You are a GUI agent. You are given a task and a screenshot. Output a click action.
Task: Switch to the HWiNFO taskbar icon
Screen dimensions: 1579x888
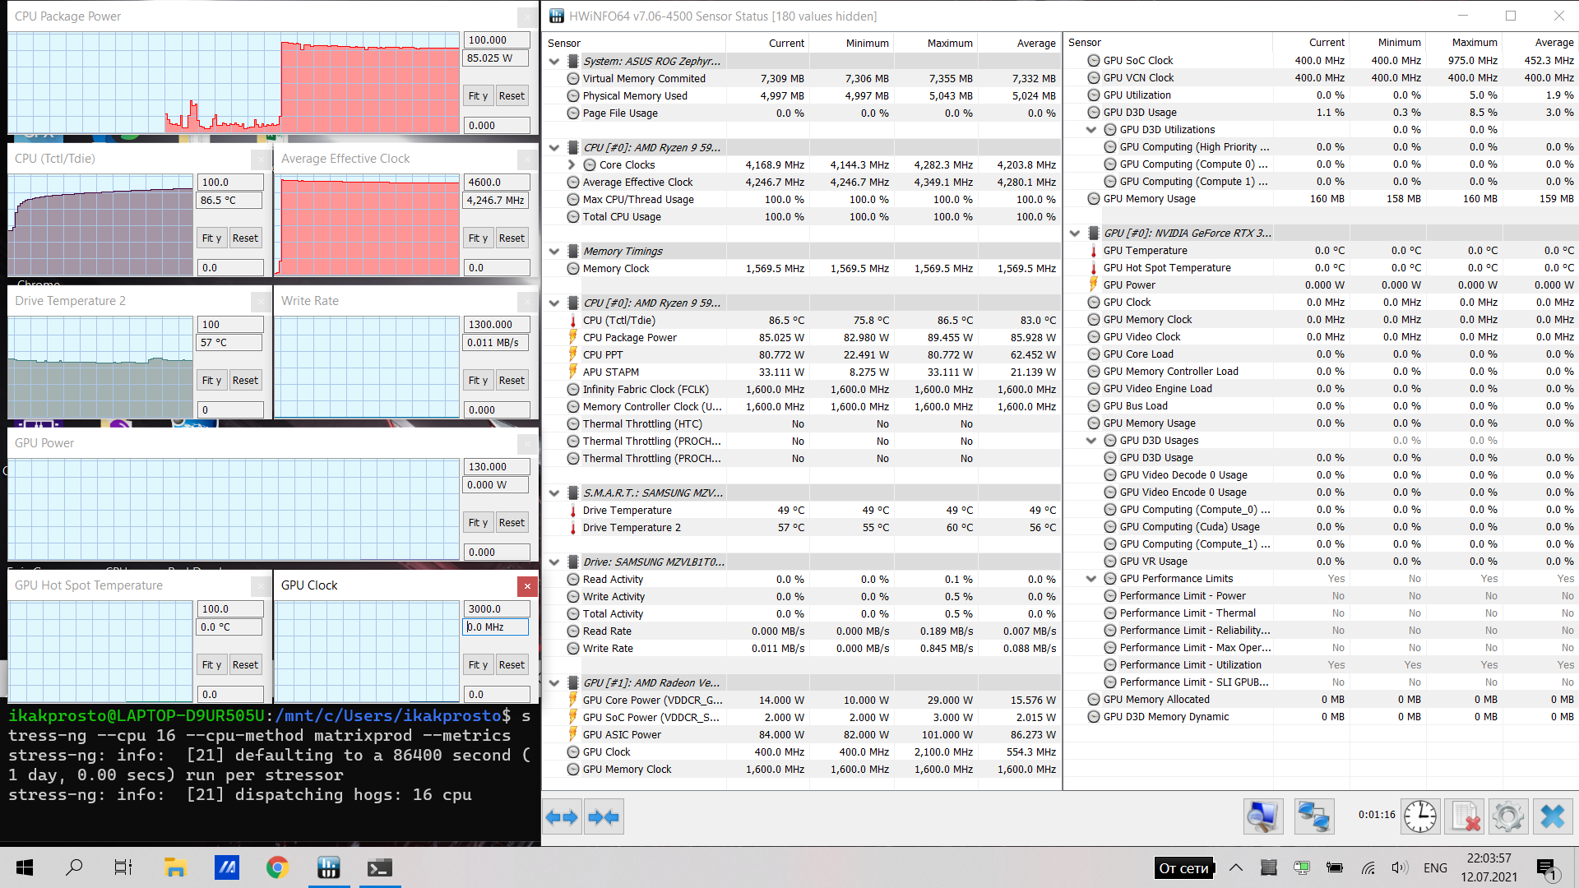(x=328, y=867)
